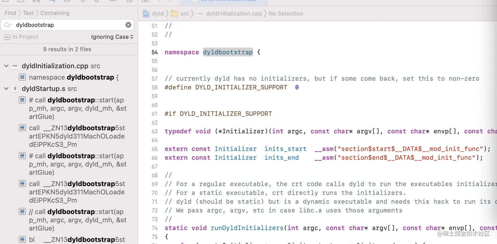Open the src folder jump bar menu
497x244 pixels.
pos(185,13)
